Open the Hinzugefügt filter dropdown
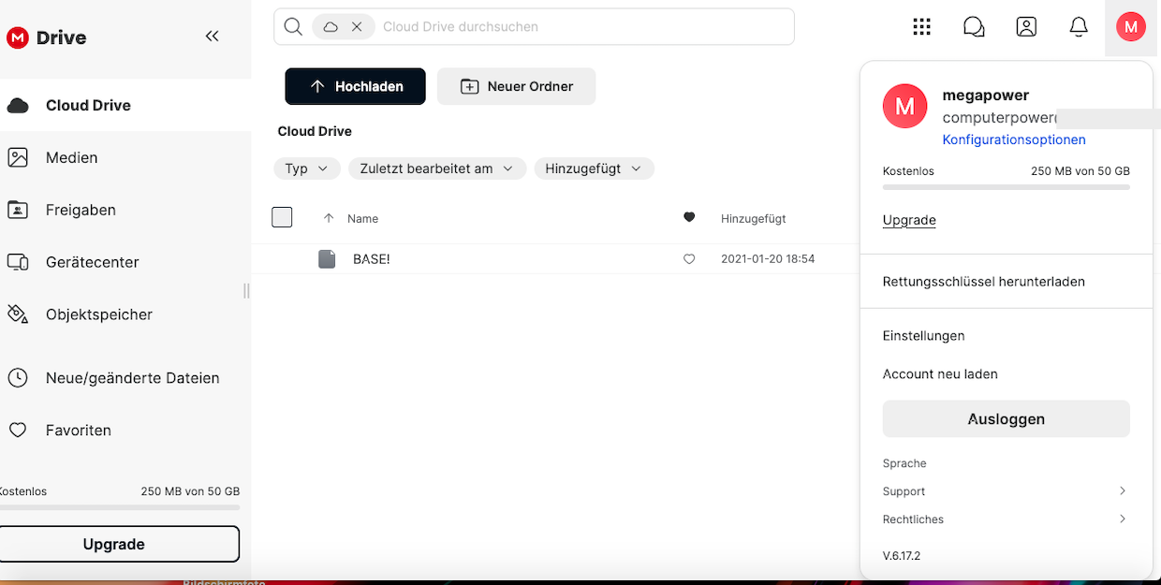Image resolution: width=1161 pixels, height=585 pixels. point(594,168)
